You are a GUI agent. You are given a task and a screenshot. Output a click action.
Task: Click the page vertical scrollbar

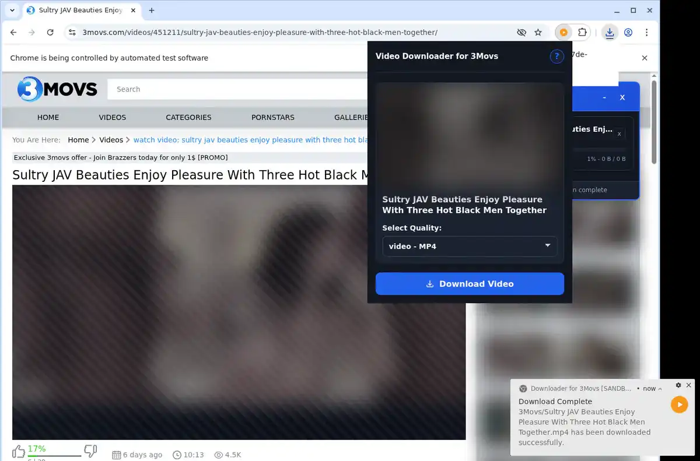(654, 122)
